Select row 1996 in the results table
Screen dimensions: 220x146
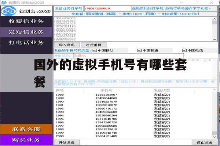[133, 122]
